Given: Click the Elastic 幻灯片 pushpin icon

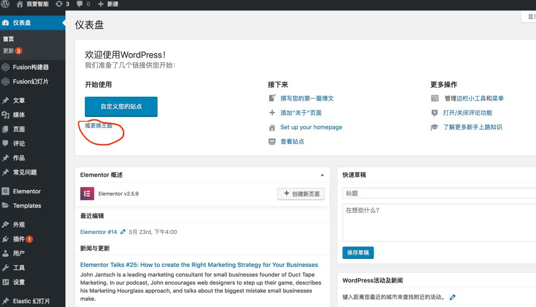Looking at the screenshot, I should [5, 301].
